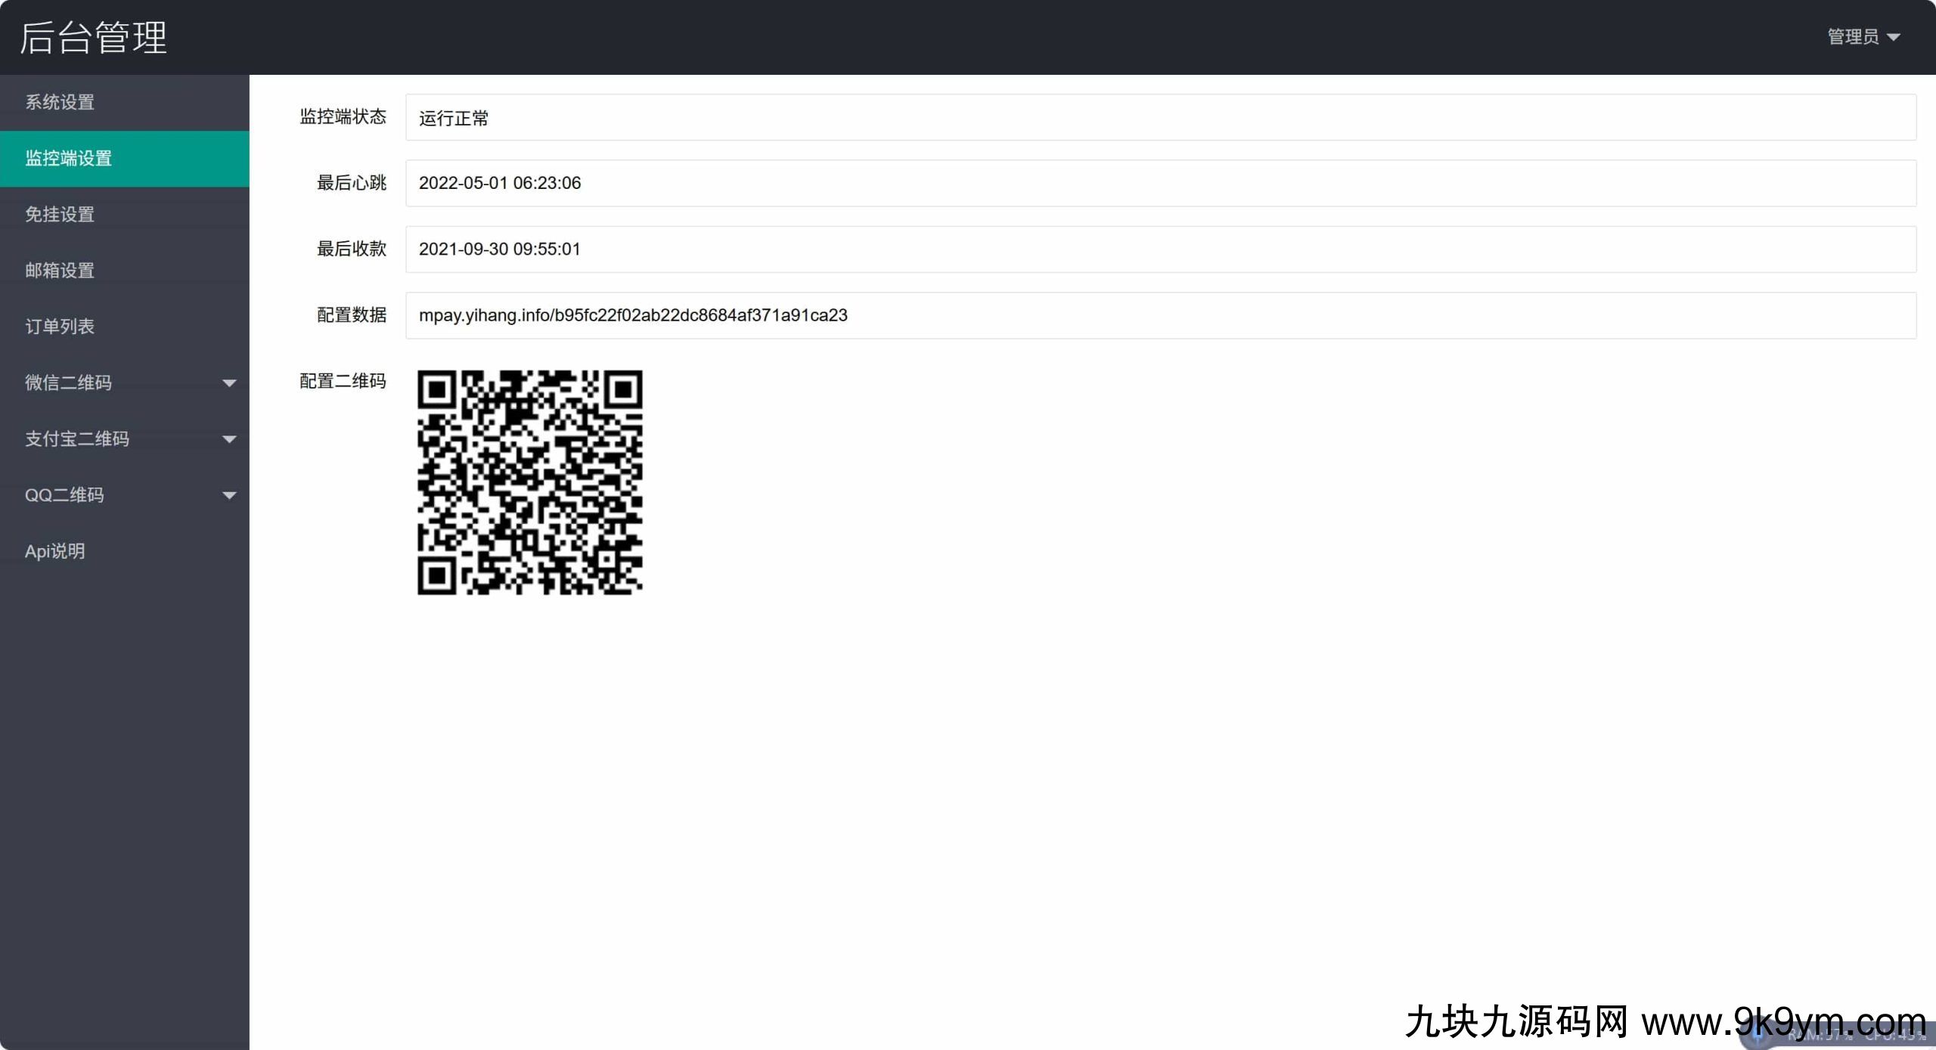The height and width of the screenshot is (1050, 1936).
Task: Click the 监控端状态 field showing 运行正常
Action: (x=1161, y=117)
